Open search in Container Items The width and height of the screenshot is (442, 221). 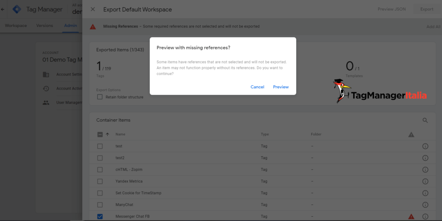[x=425, y=120]
